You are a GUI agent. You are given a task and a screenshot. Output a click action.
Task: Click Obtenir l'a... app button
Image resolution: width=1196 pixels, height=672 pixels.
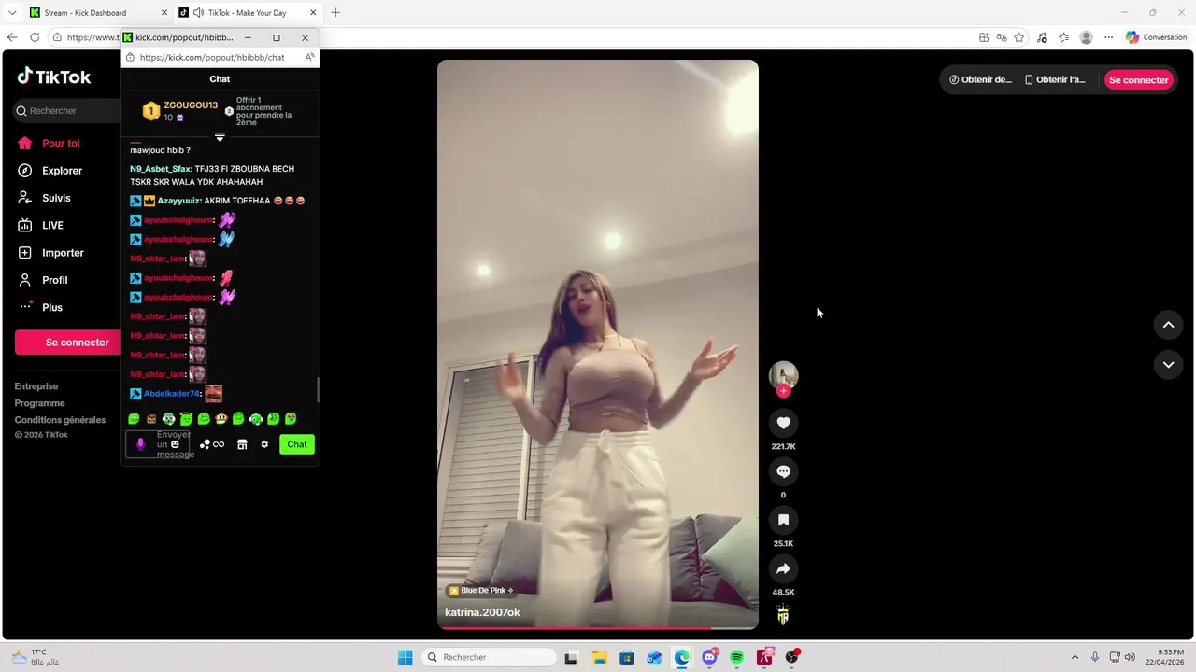pyautogui.click(x=1055, y=79)
